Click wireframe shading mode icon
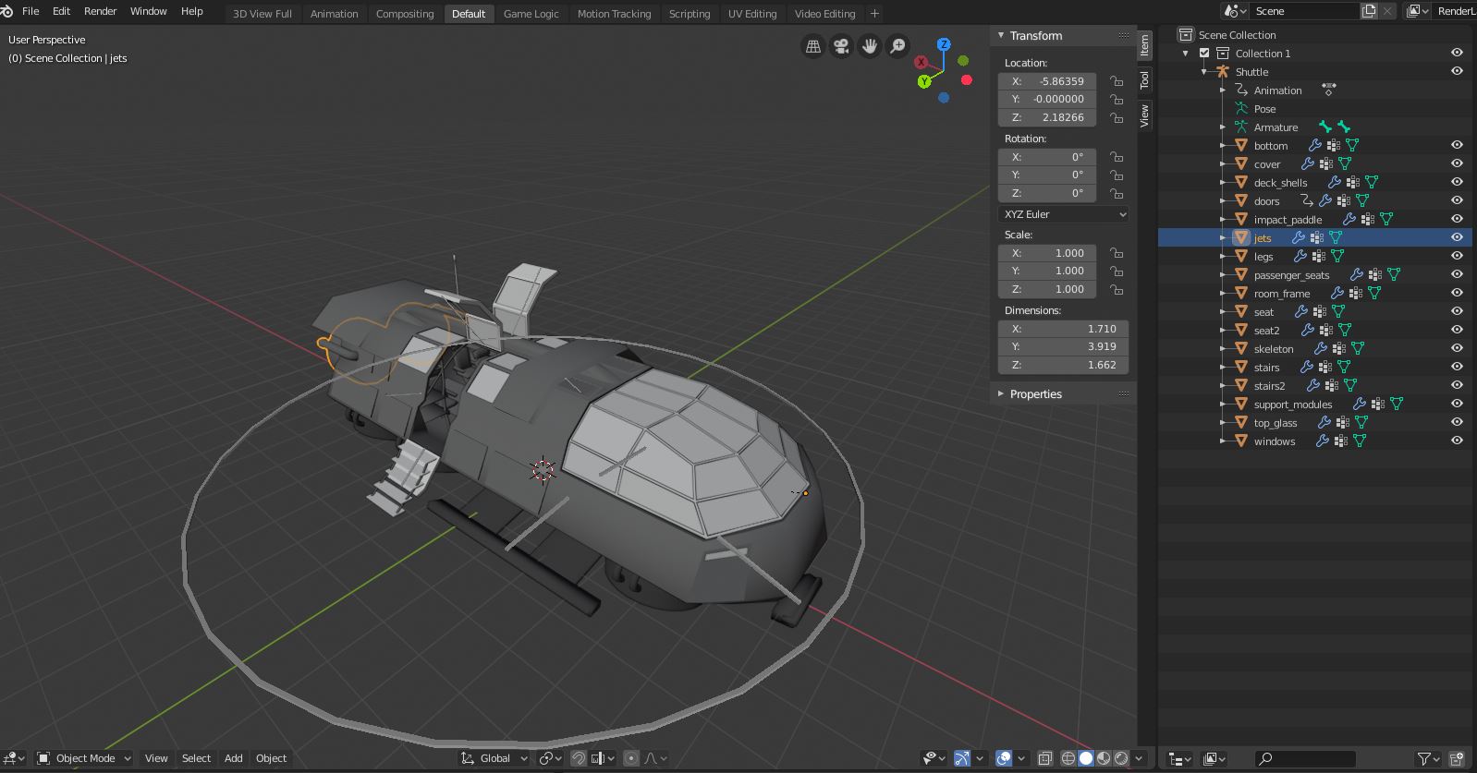 point(1068,758)
